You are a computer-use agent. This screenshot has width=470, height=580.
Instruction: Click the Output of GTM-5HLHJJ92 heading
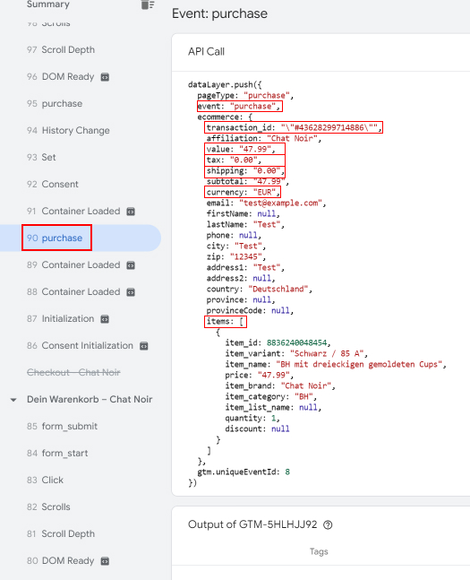[x=252, y=524]
